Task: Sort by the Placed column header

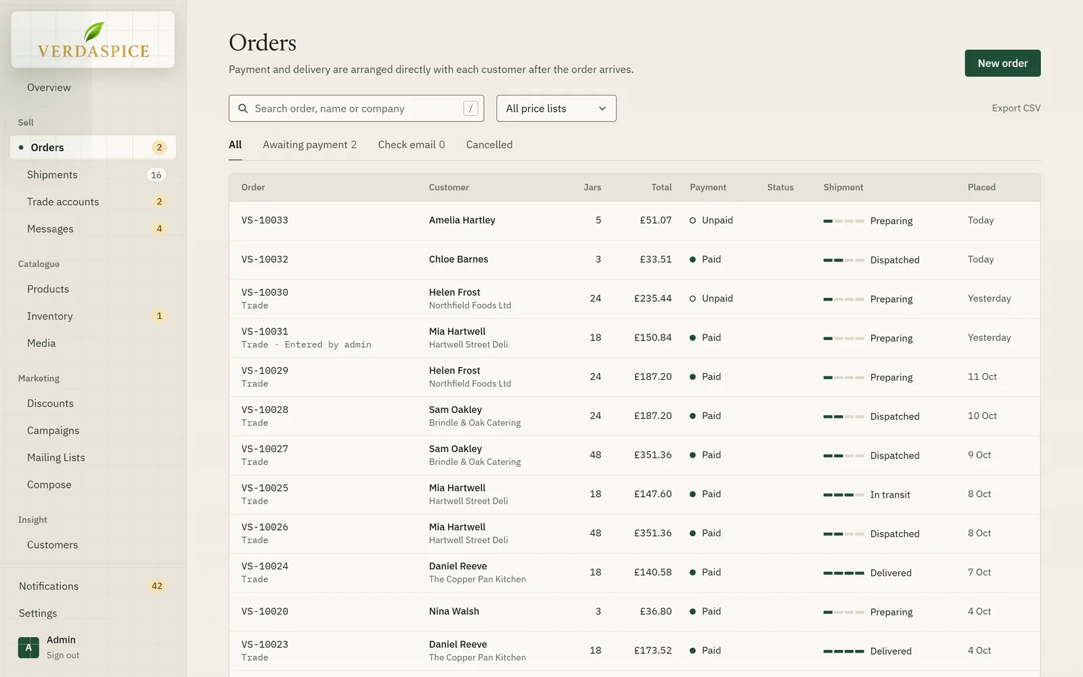Action: pos(981,188)
